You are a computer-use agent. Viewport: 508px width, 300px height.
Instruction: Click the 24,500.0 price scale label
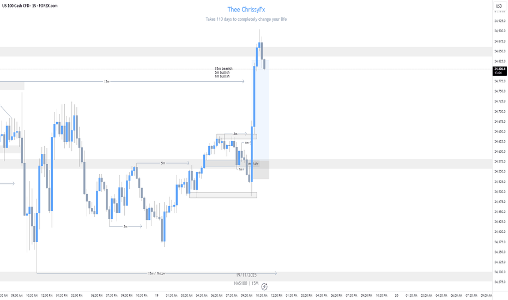(499, 191)
